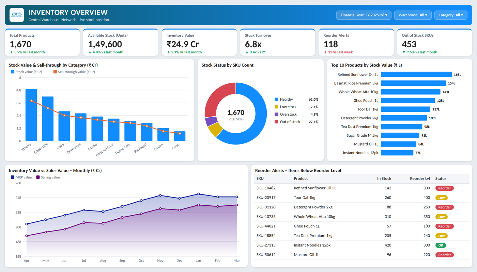
Task: Sort table by Reorder Lvl column header
Action: (420, 178)
